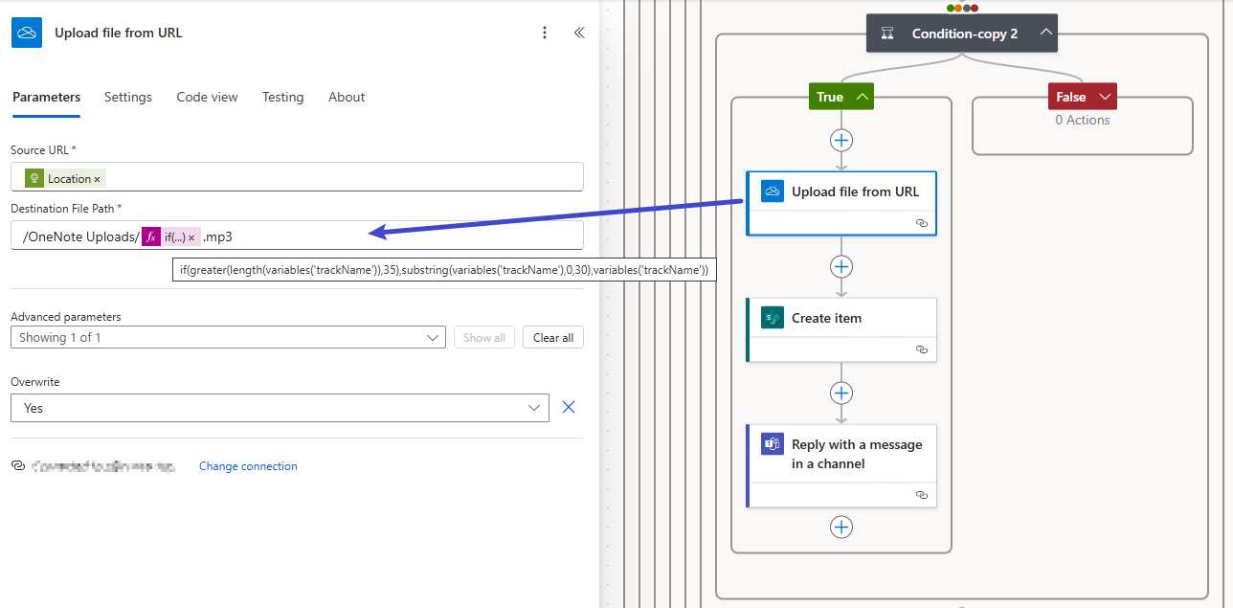Click the OneDrive icon in the panel header
The height and width of the screenshot is (608, 1233).
[x=27, y=33]
